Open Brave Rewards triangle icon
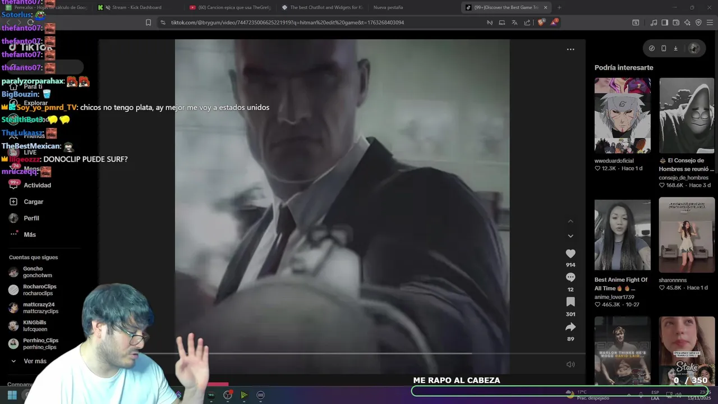This screenshot has width=718, height=404. 554,22
